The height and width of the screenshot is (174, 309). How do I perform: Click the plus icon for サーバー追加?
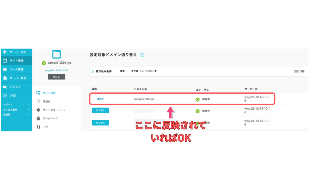coord(5,52)
